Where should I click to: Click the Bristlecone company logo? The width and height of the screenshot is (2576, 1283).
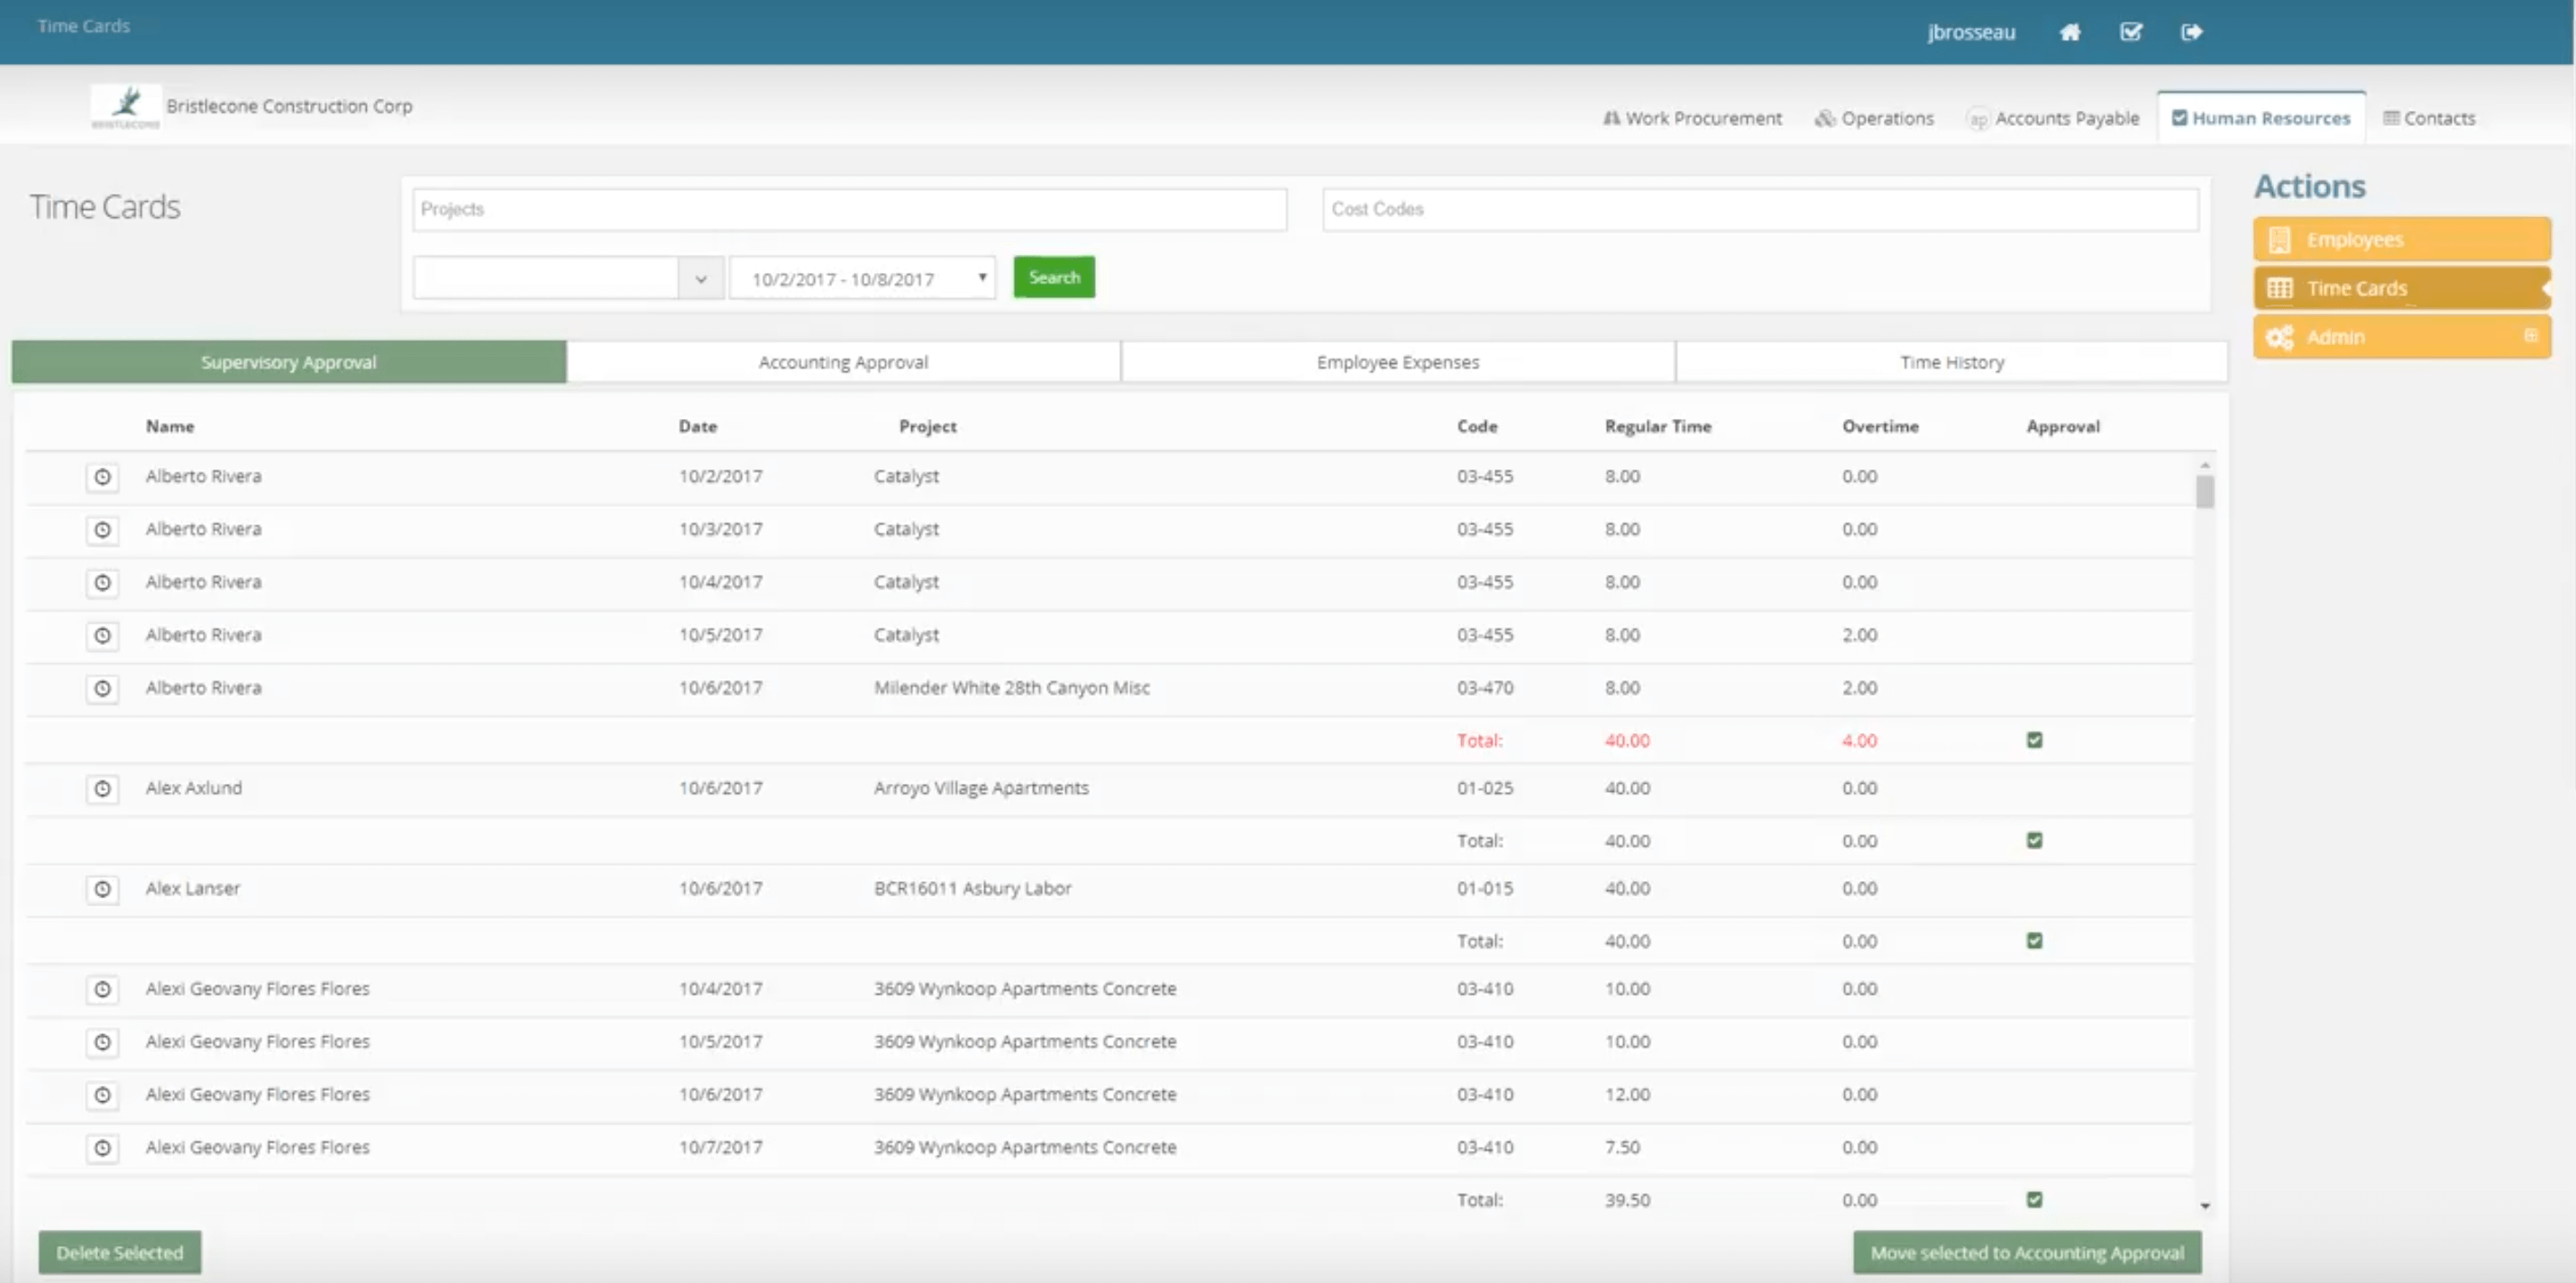126,106
